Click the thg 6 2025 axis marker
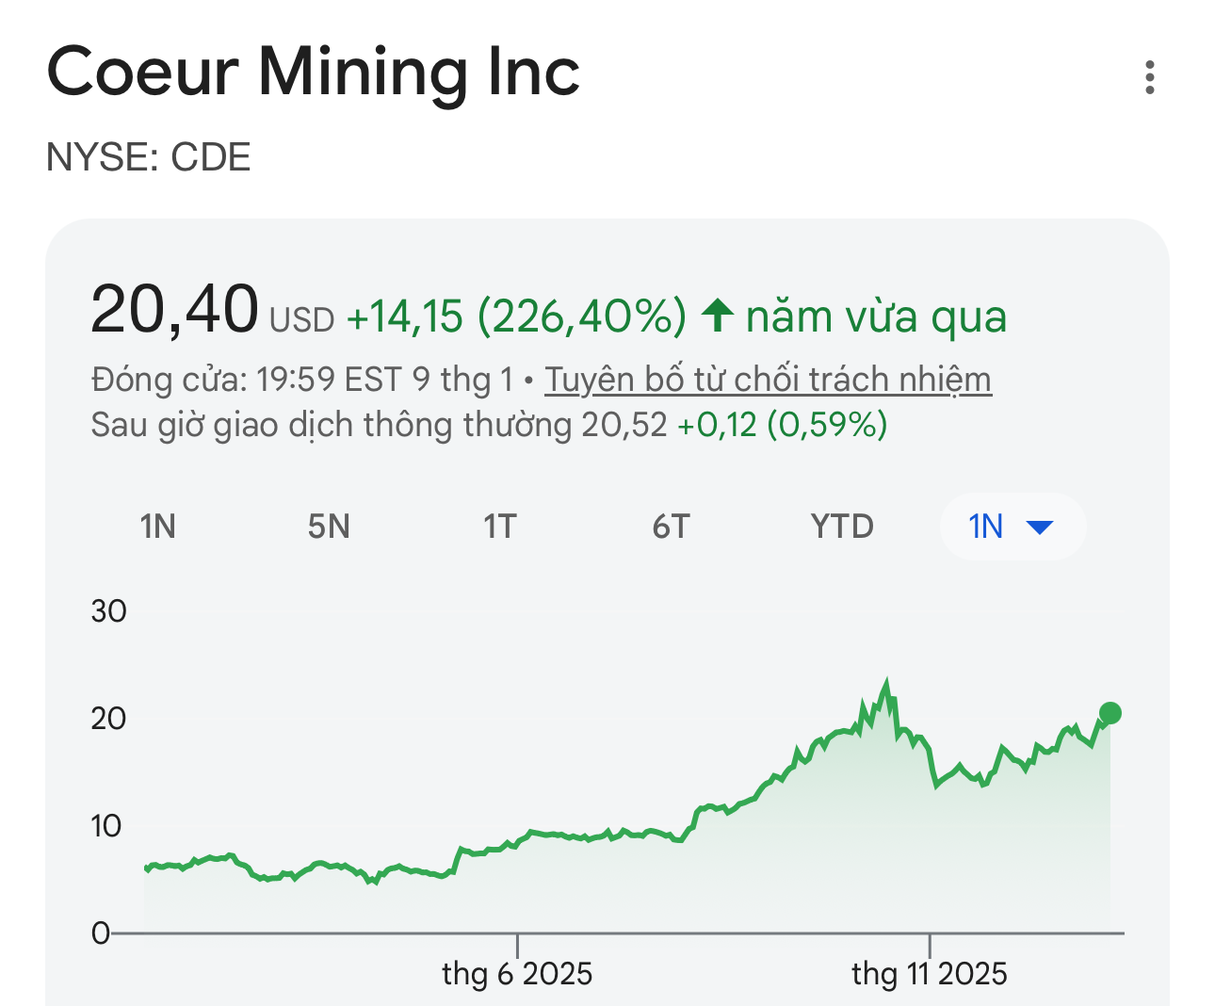 [517, 972]
